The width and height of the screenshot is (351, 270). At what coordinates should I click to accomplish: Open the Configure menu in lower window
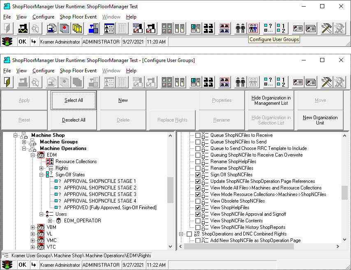[44, 71]
